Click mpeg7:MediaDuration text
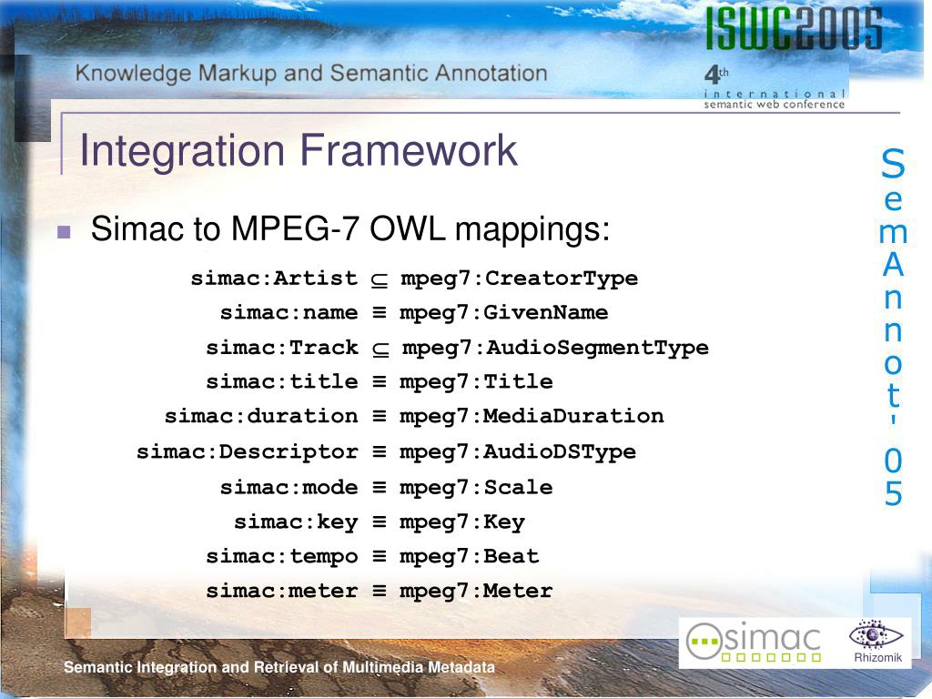The image size is (932, 699). click(532, 416)
